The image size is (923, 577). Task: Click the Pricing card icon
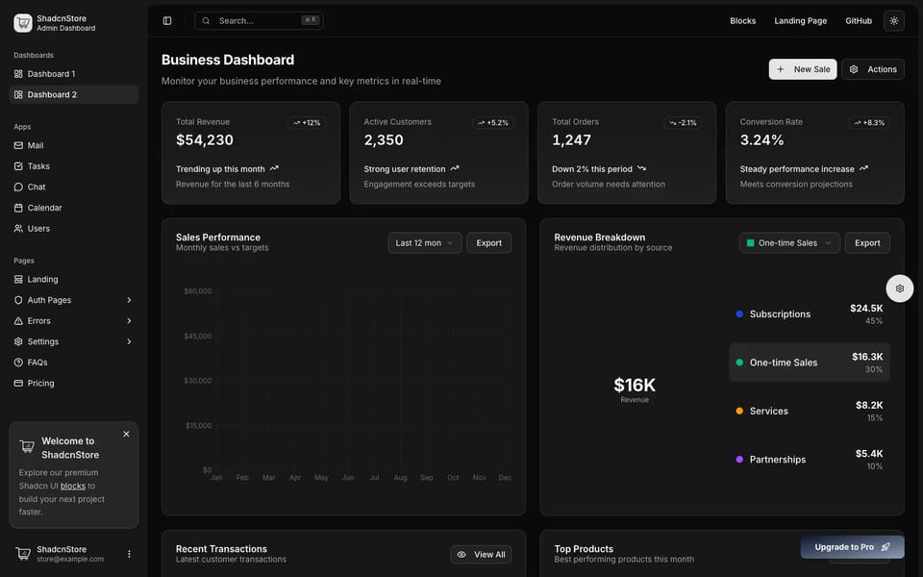[x=18, y=383]
